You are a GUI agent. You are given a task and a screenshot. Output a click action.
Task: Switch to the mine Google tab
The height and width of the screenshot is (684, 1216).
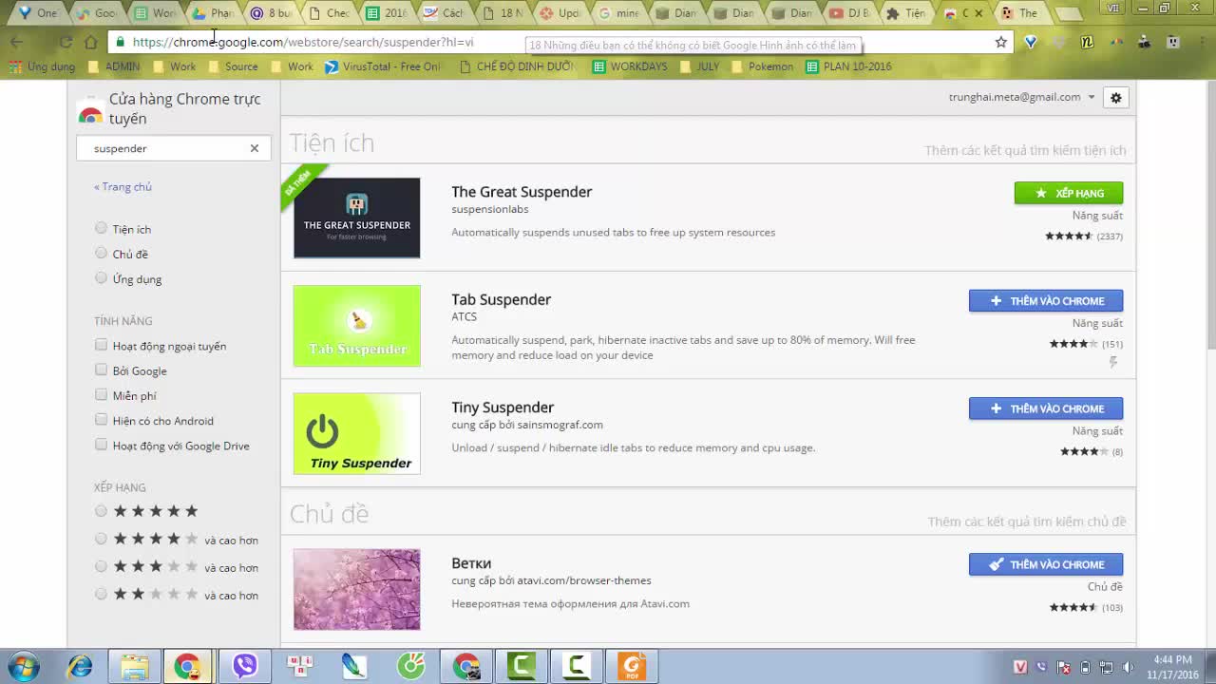(x=617, y=13)
